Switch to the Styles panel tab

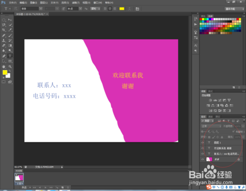211,91
